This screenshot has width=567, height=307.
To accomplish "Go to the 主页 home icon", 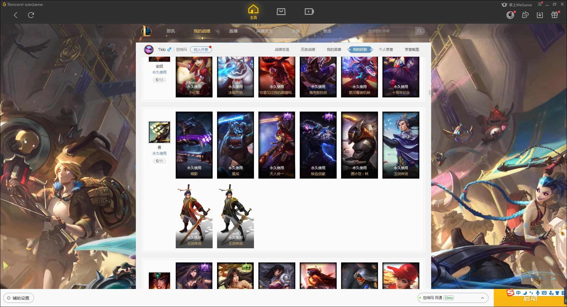I will 253,12.
